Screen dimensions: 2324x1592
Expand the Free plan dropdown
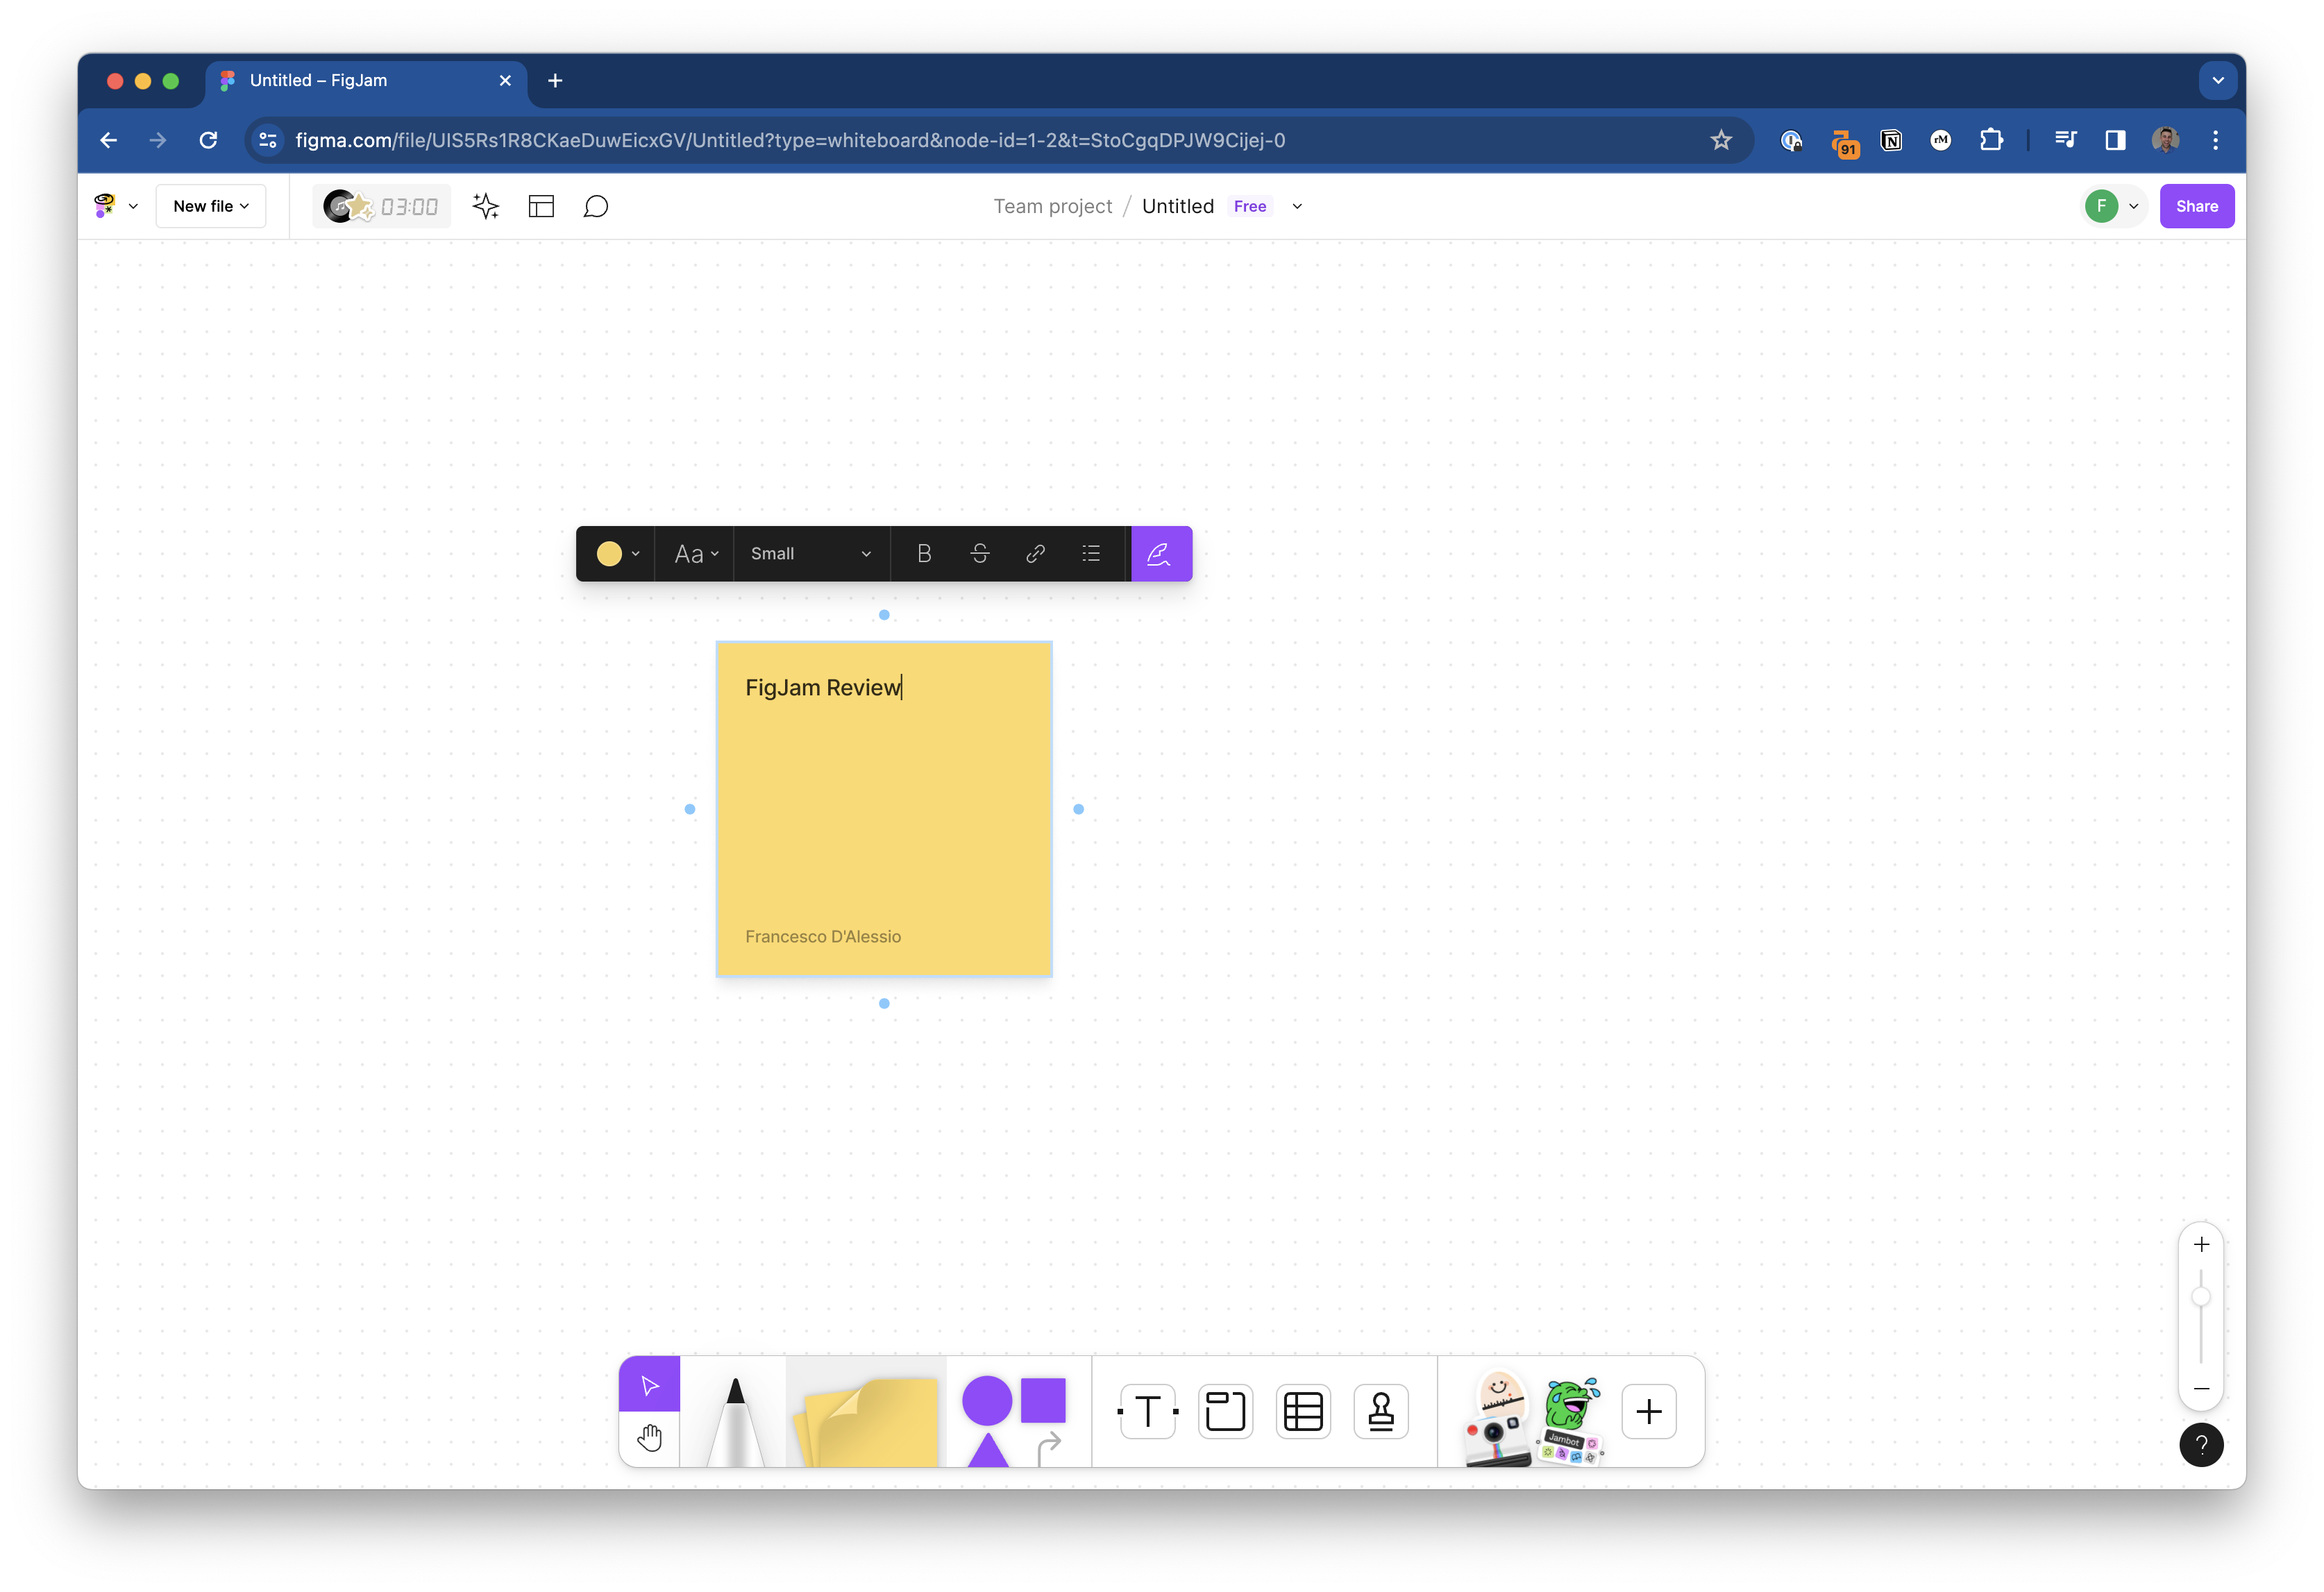(1297, 206)
